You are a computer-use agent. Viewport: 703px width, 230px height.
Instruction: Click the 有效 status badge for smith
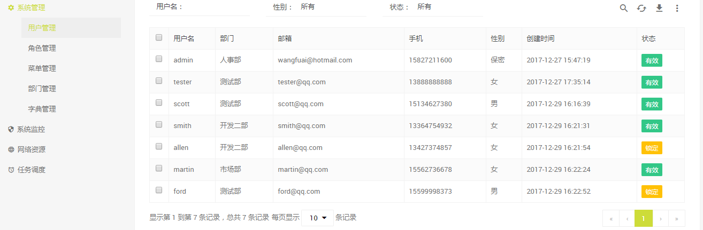point(652,126)
